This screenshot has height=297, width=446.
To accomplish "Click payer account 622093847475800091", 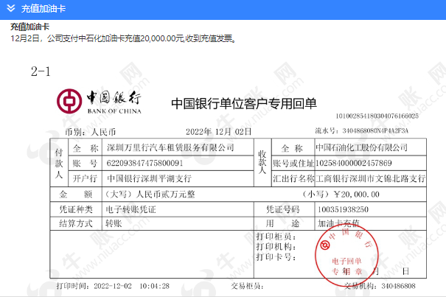I will point(144,163).
